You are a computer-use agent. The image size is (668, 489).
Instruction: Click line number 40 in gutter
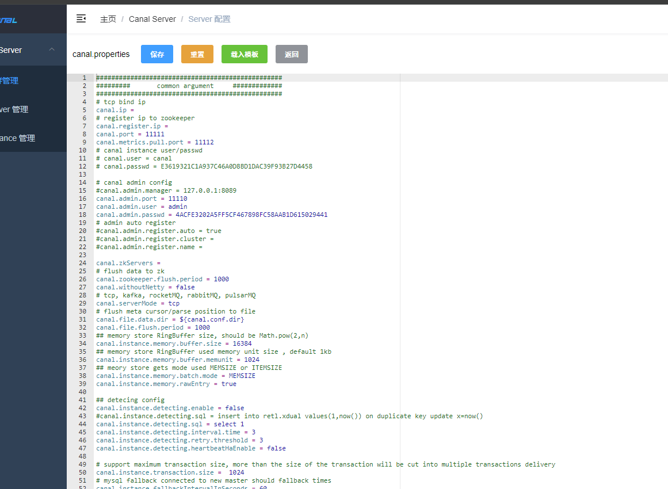(x=83, y=392)
